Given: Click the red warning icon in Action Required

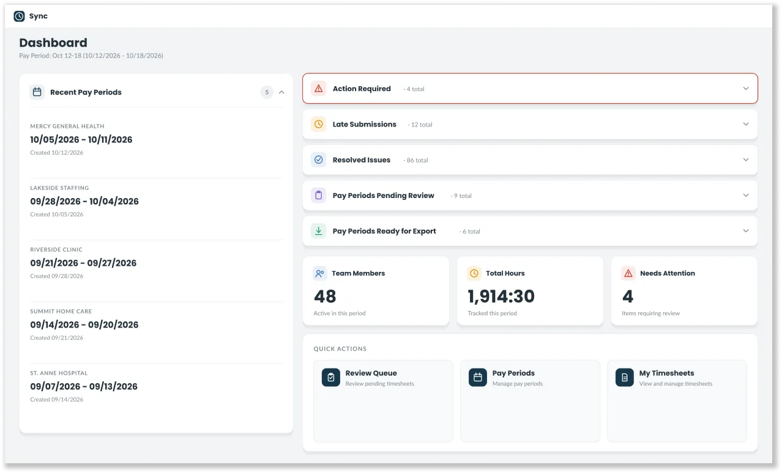Looking at the screenshot, I should 318,89.
